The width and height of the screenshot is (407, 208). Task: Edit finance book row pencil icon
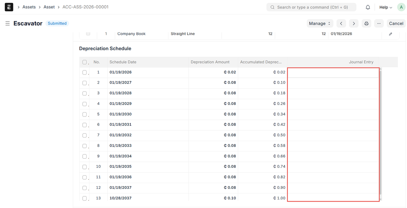[390, 34]
